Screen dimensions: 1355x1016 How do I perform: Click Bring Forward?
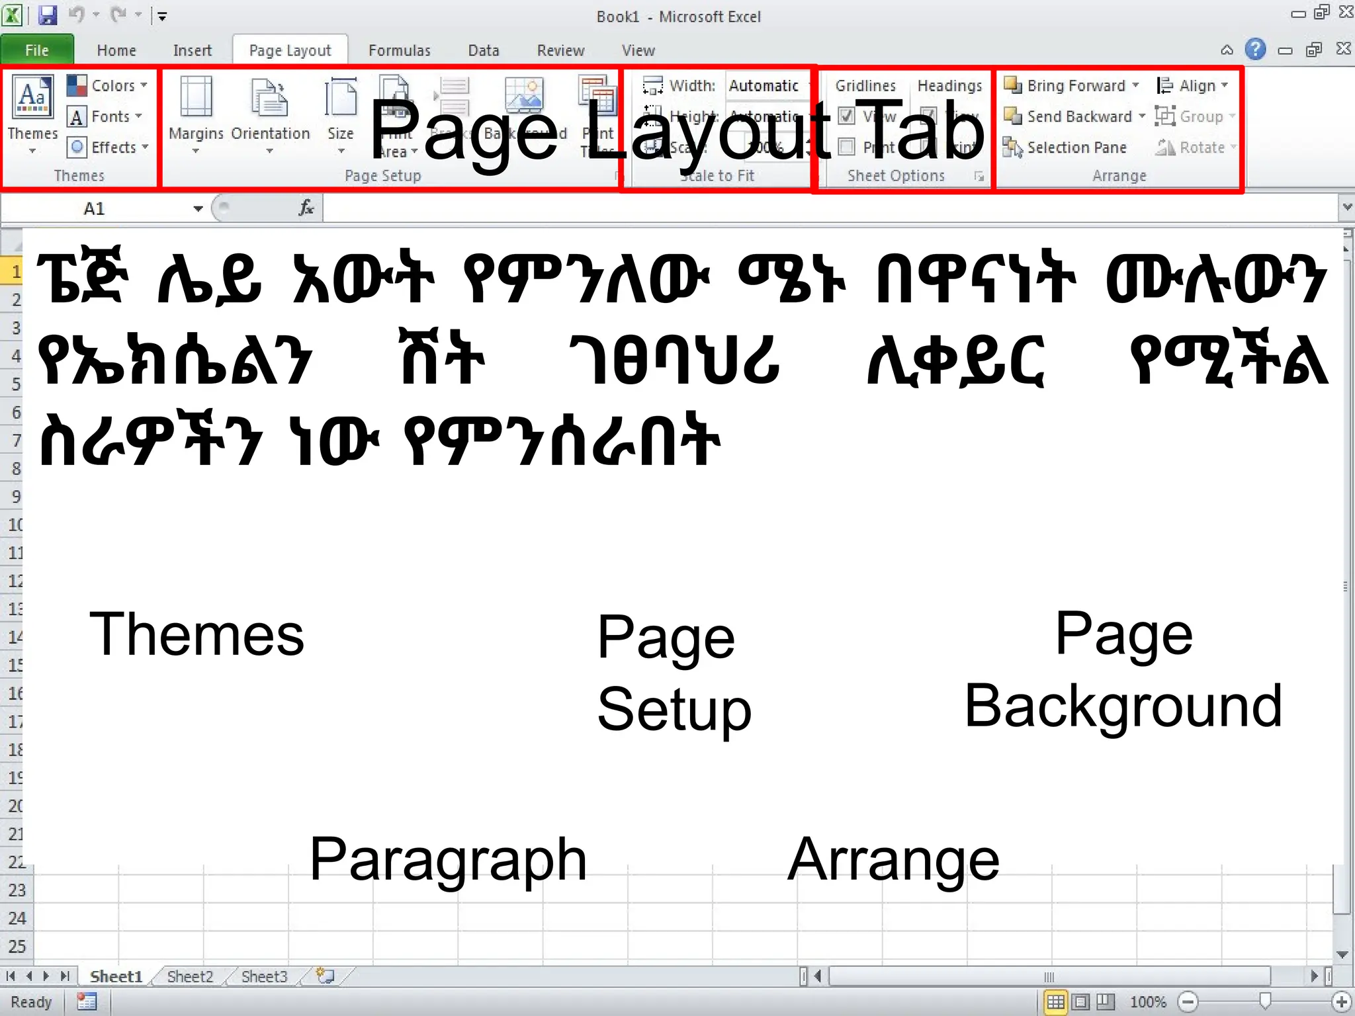point(1065,85)
